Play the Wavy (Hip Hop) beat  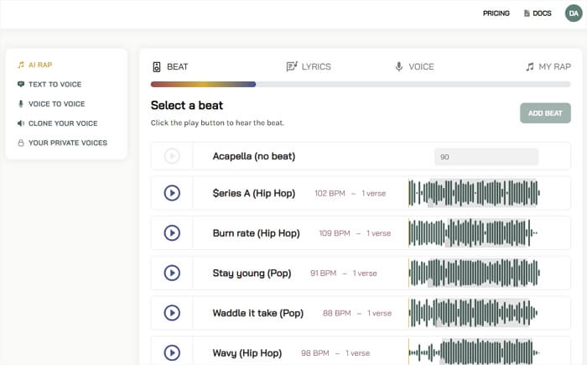point(172,352)
